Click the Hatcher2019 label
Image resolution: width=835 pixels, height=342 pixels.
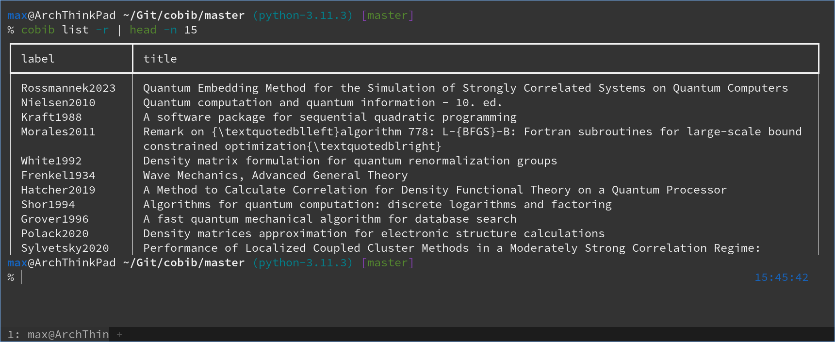[58, 190]
